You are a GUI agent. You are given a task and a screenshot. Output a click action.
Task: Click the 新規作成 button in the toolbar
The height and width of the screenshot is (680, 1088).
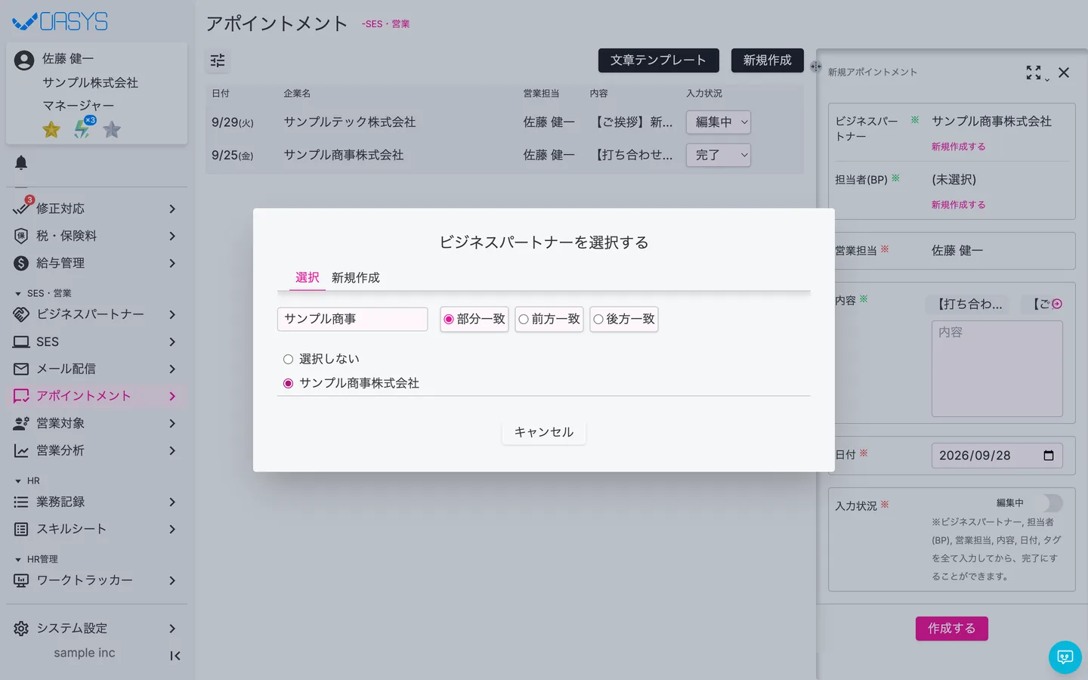click(768, 60)
